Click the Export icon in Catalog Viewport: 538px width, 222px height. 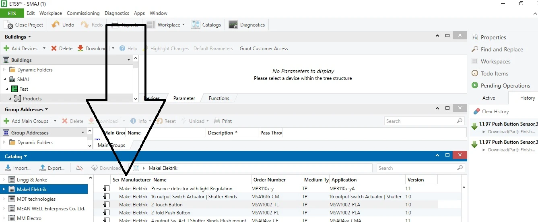43,168
